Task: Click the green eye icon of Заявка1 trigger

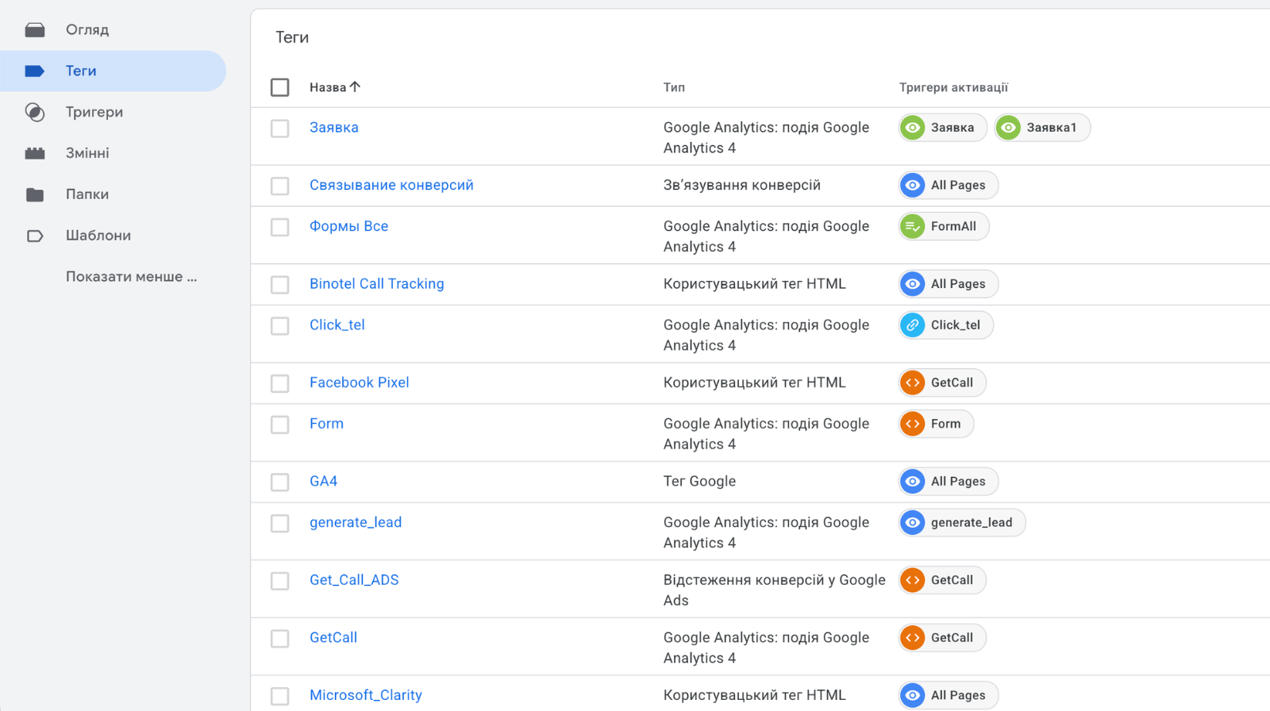Action: point(1008,128)
